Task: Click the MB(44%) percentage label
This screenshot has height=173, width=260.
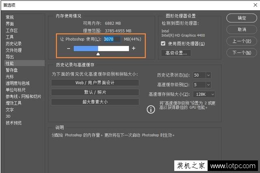Action: [132, 39]
